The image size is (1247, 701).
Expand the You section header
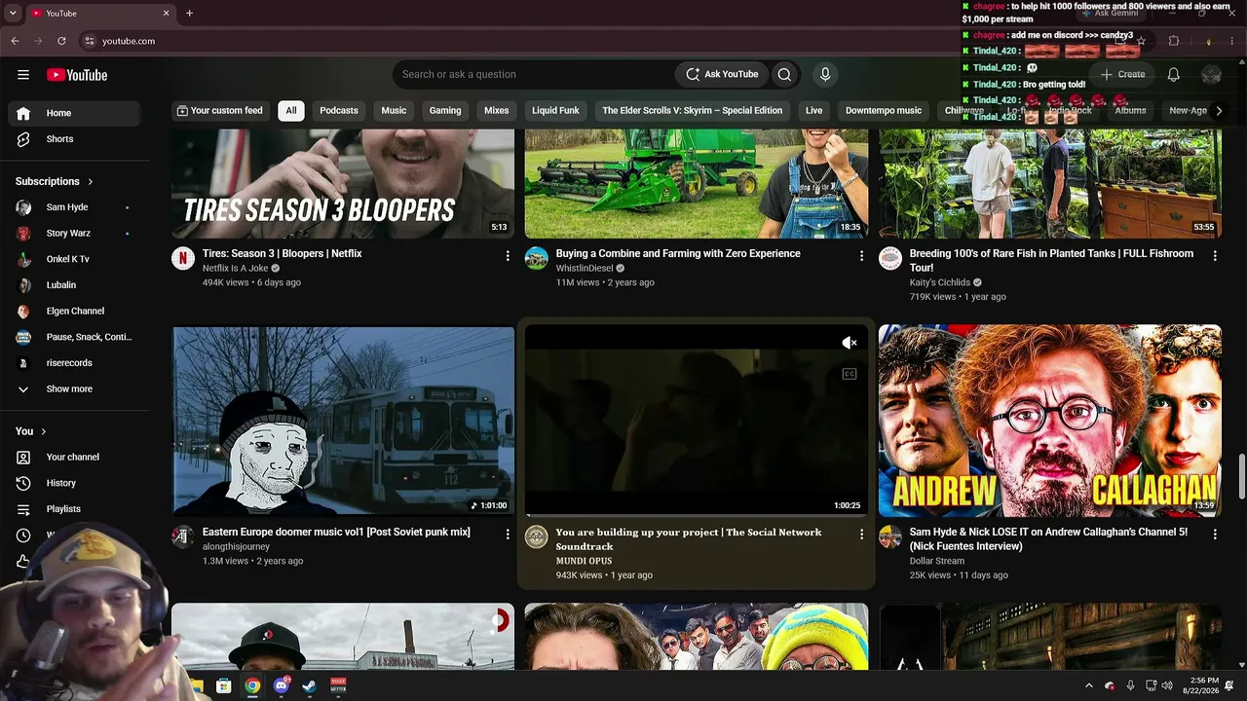click(31, 431)
